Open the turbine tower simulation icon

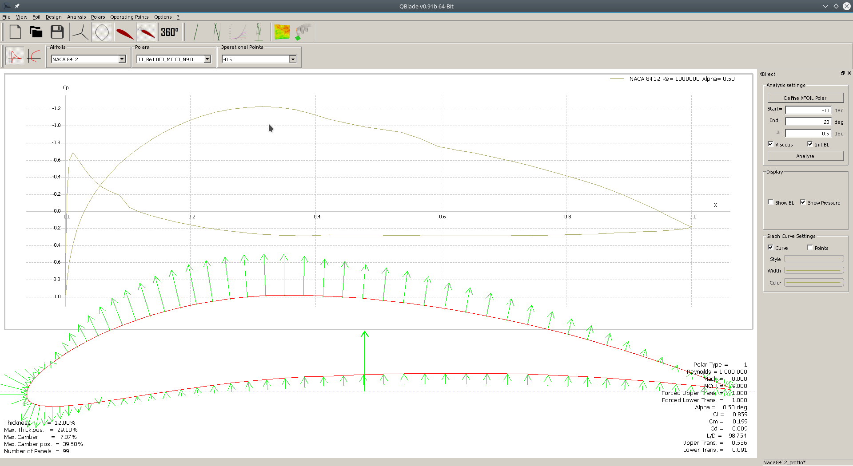[259, 32]
